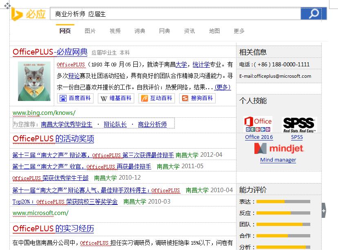
Task: Switch to the 视频 tab
Action: point(115,31)
